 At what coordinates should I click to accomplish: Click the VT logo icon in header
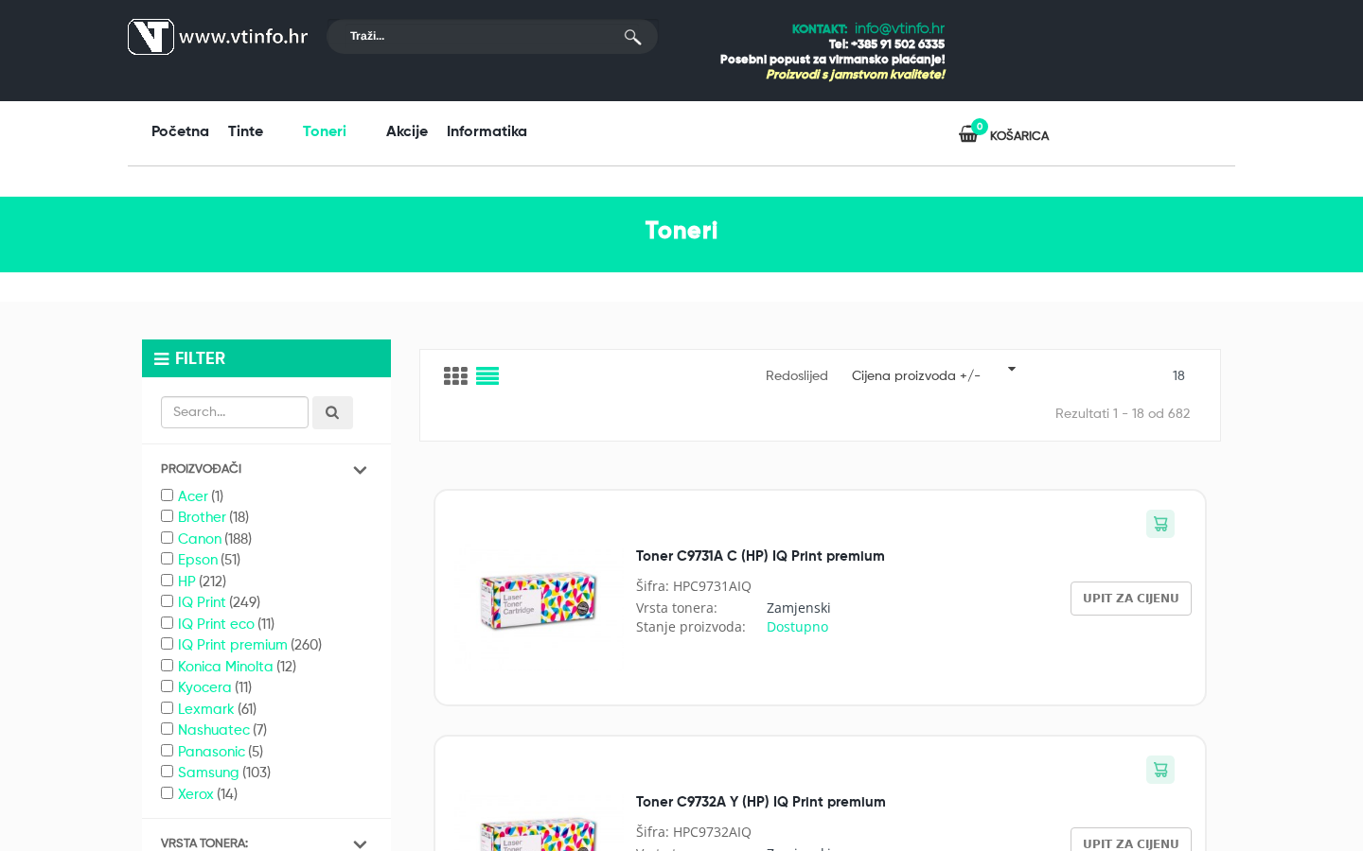[x=150, y=37]
